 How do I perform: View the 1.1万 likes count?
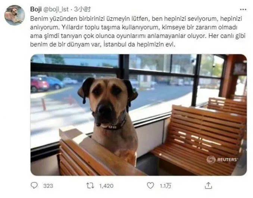(x=166, y=186)
